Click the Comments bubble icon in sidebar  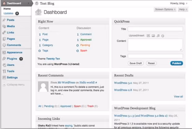coord(4,45)
